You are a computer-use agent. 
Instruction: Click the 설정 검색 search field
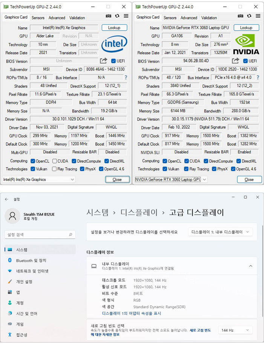point(40,234)
